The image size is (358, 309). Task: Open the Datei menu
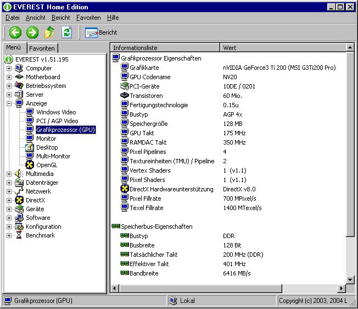tap(12, 18)
